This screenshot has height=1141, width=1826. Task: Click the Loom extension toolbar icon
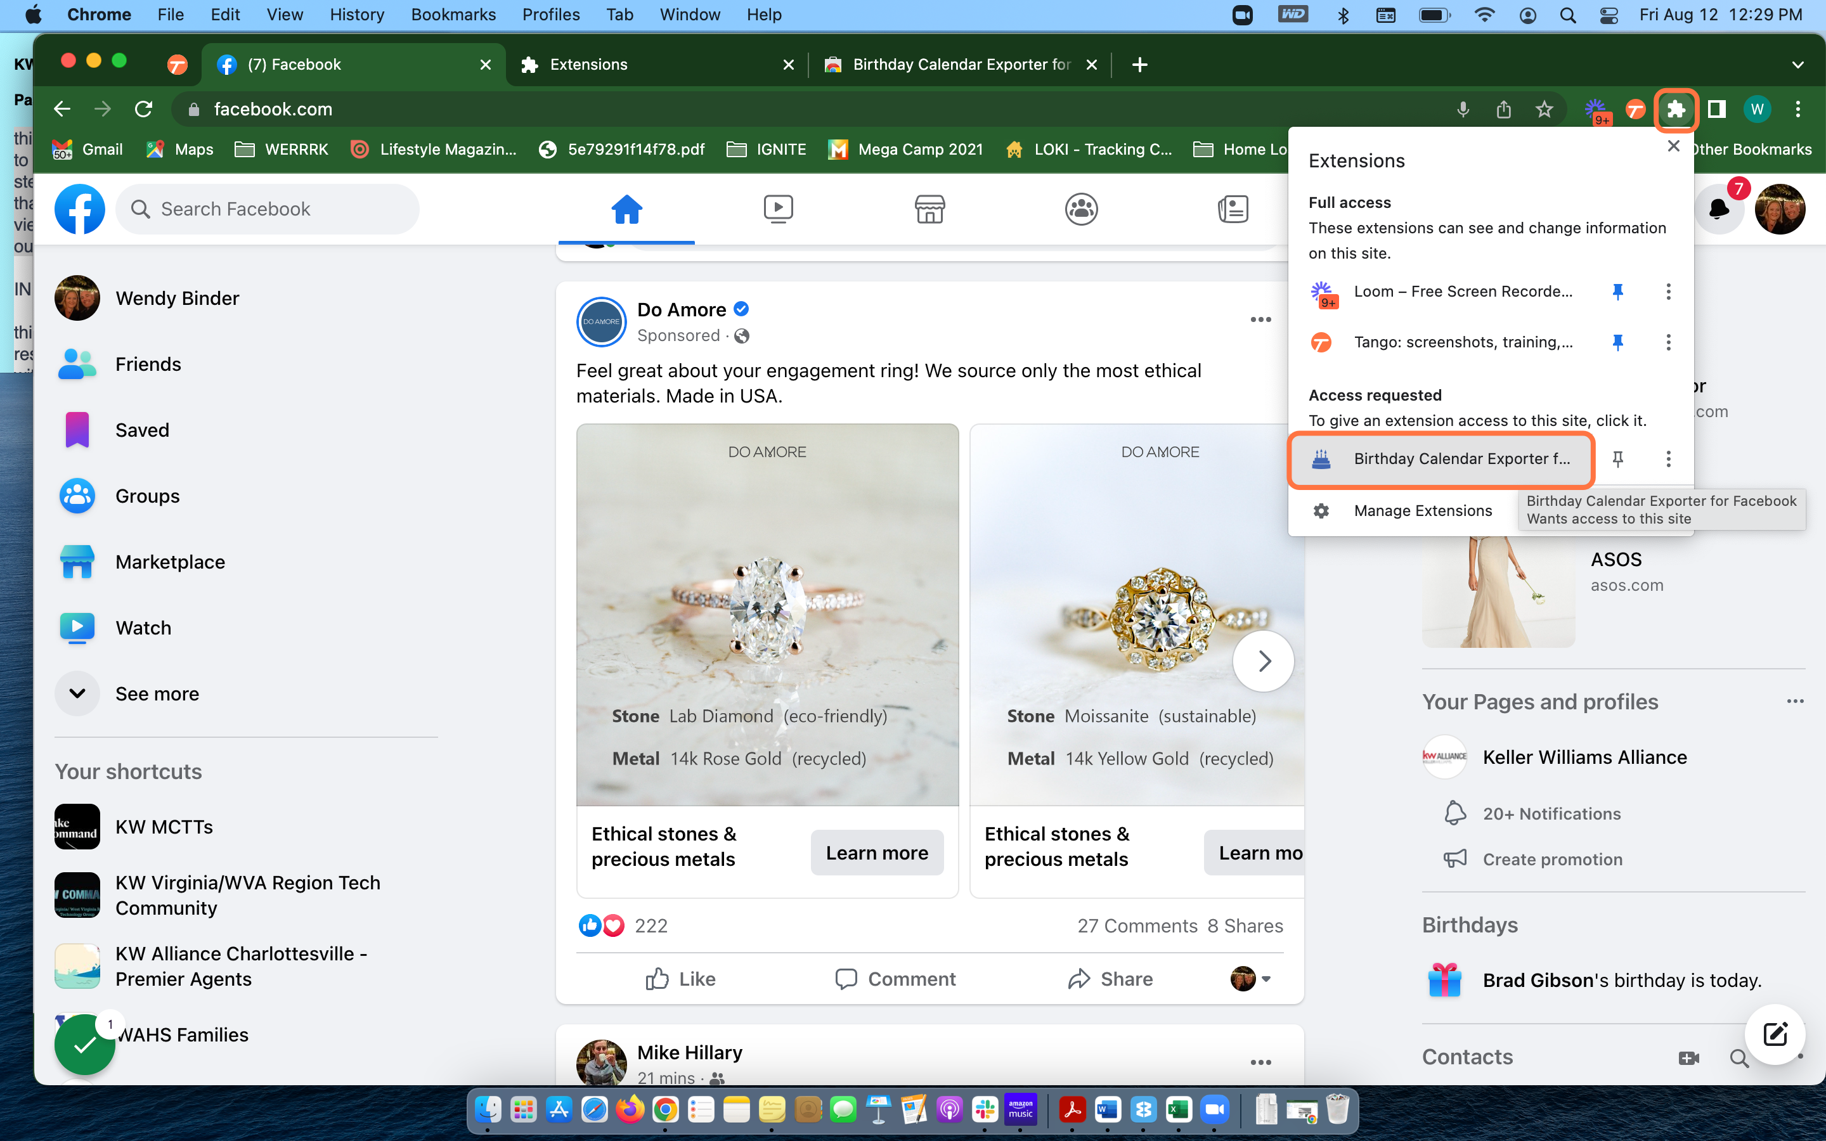(1596, 111)
